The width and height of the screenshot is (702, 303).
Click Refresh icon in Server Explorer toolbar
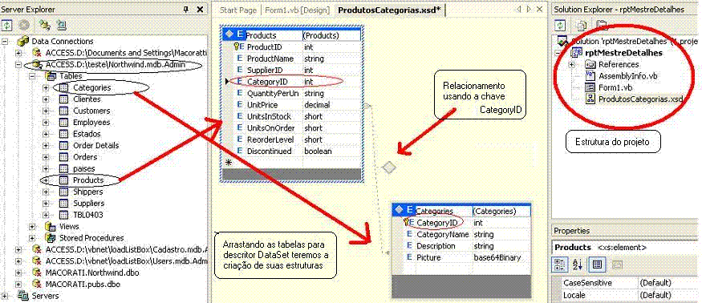(6, 25)
